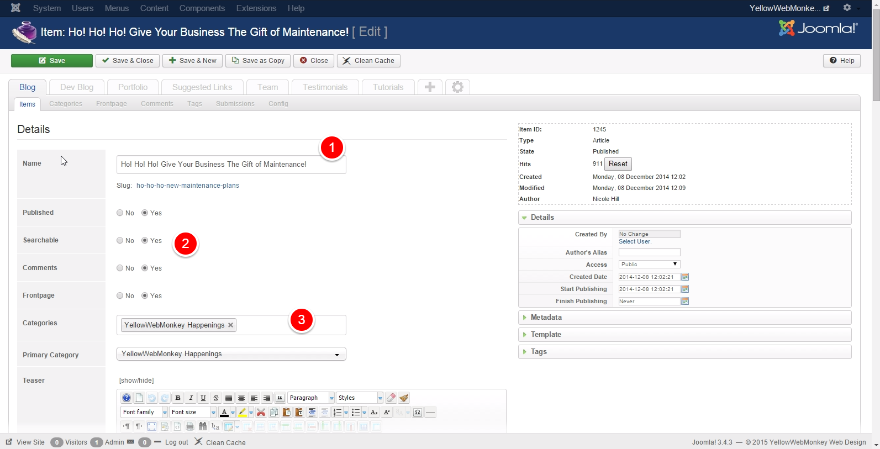Click the paste clipboard icon
This screenshot has height=449, width=880.
pos(287,412)
